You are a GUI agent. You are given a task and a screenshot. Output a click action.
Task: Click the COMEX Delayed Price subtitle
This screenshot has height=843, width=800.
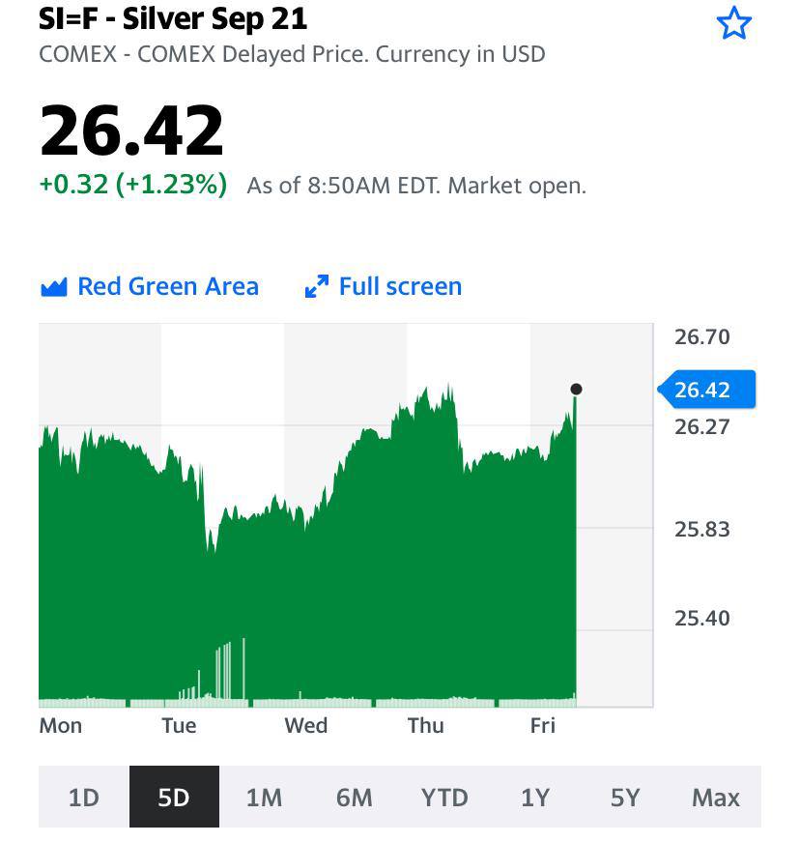pyautogui.click(x=293, y=54)
